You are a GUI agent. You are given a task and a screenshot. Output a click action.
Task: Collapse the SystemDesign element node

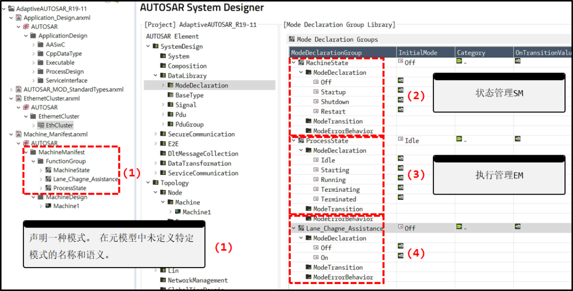[148, 46]
